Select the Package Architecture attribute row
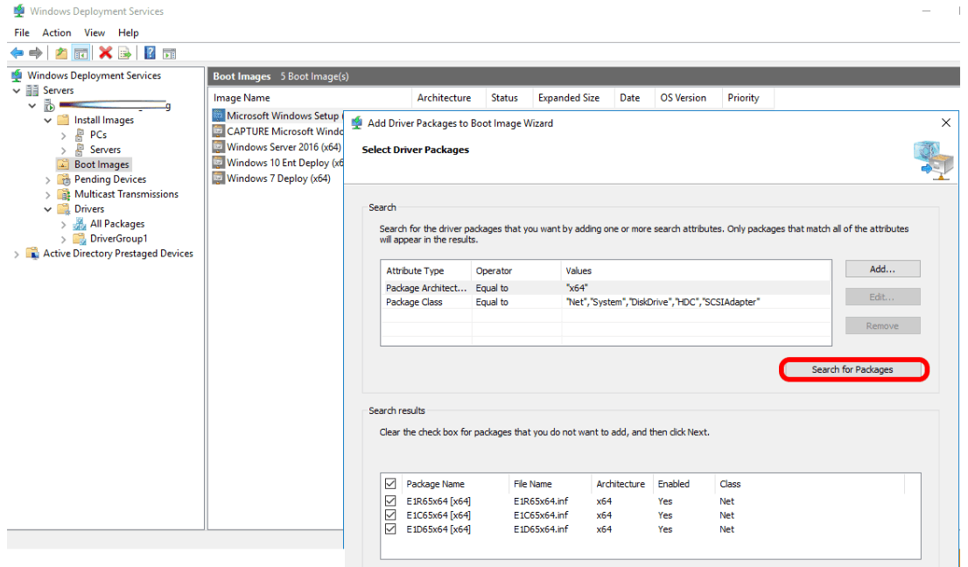This screenshot has height=567, width=968. click(x=605, y=288)
